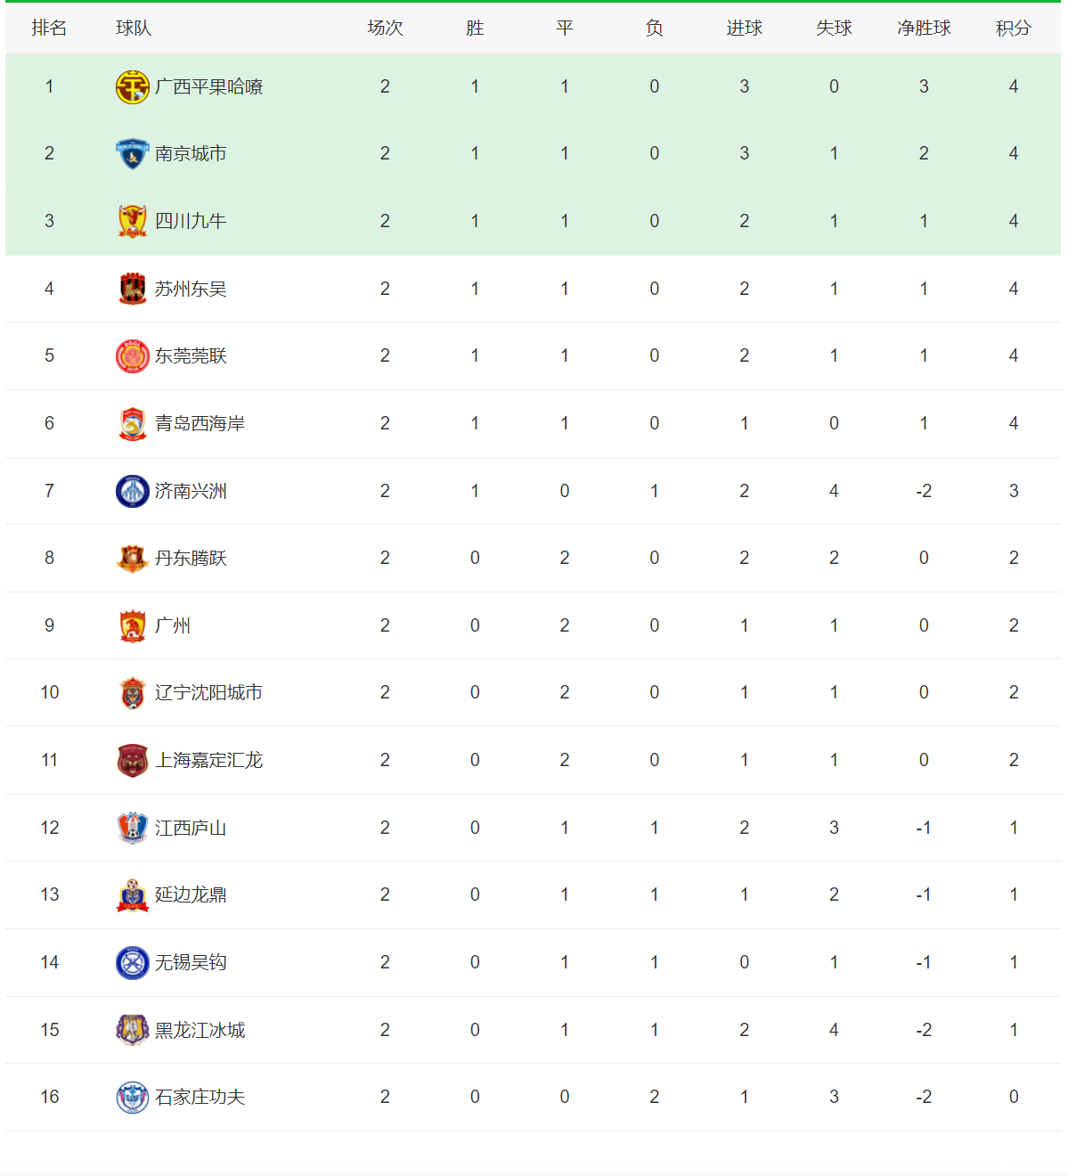
Task: Click the 石家庄功夫 team logo
Action: 132,1098
